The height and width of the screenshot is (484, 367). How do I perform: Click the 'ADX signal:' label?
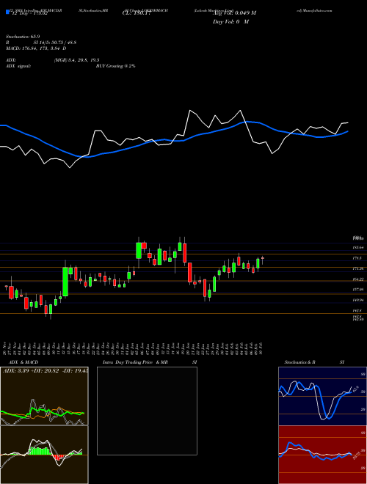click(18, 66)
